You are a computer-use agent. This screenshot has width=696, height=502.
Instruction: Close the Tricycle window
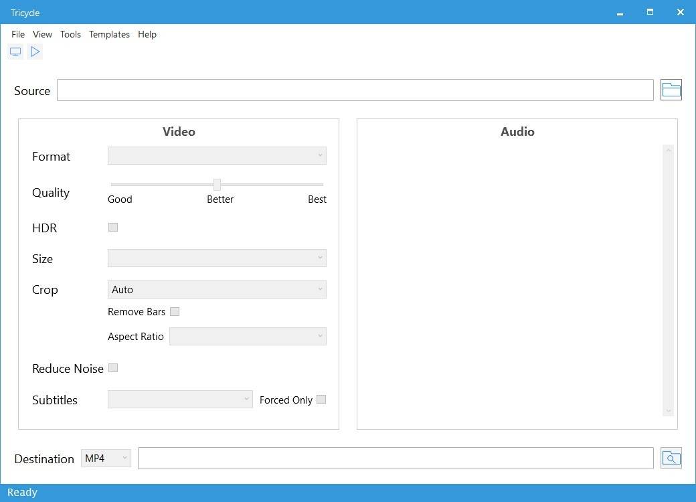click(x=680, y=12)
